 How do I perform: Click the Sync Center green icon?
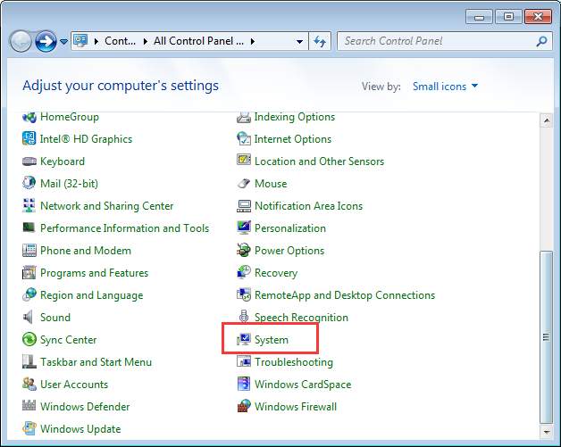(x=29, y=339)
